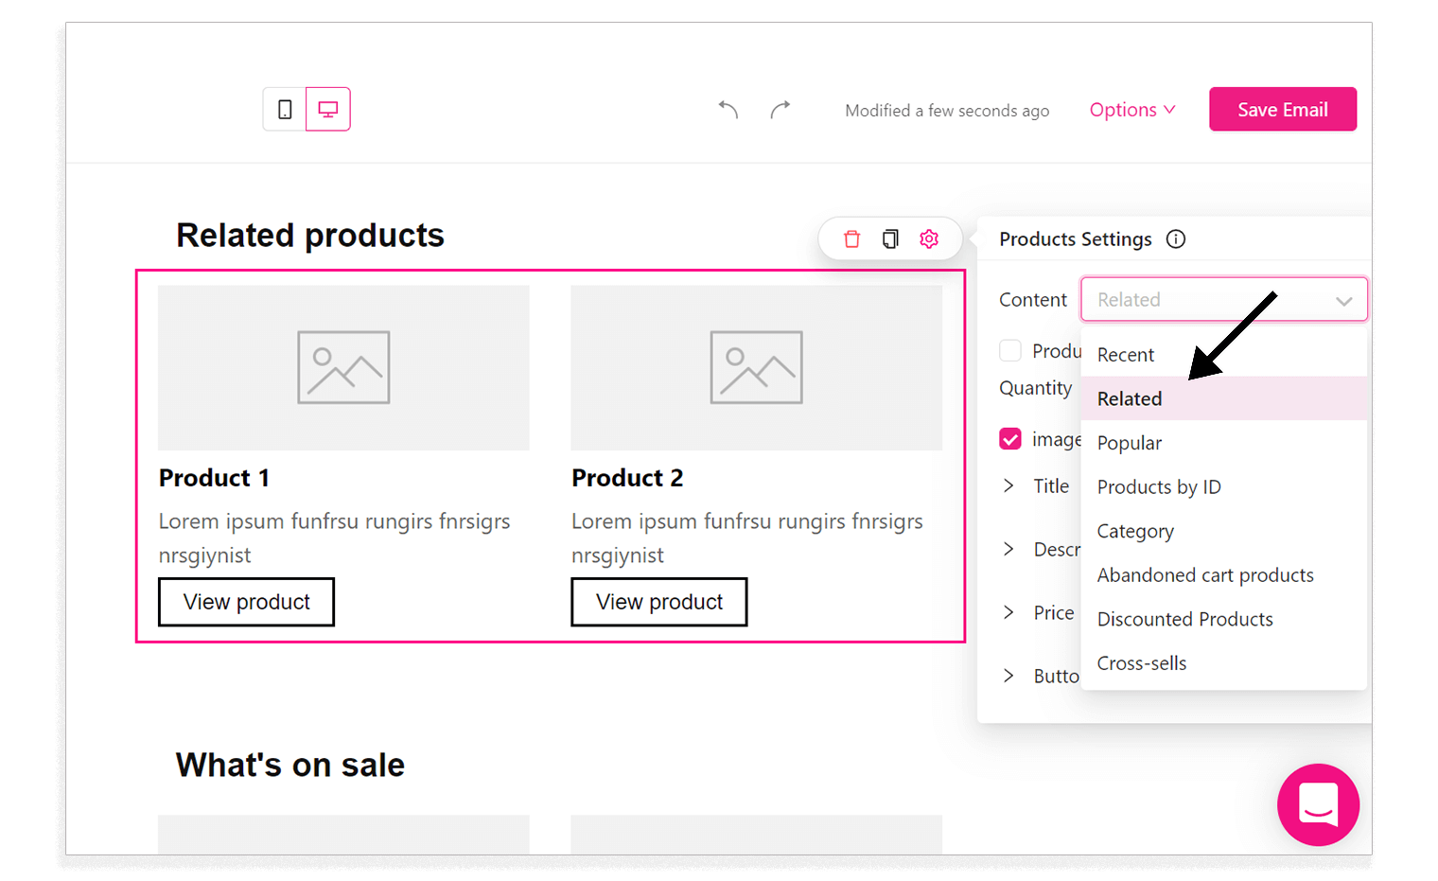Click the Save Email button
The height and width of the screenshot is (881, 1438).
tap(1283, 110)
